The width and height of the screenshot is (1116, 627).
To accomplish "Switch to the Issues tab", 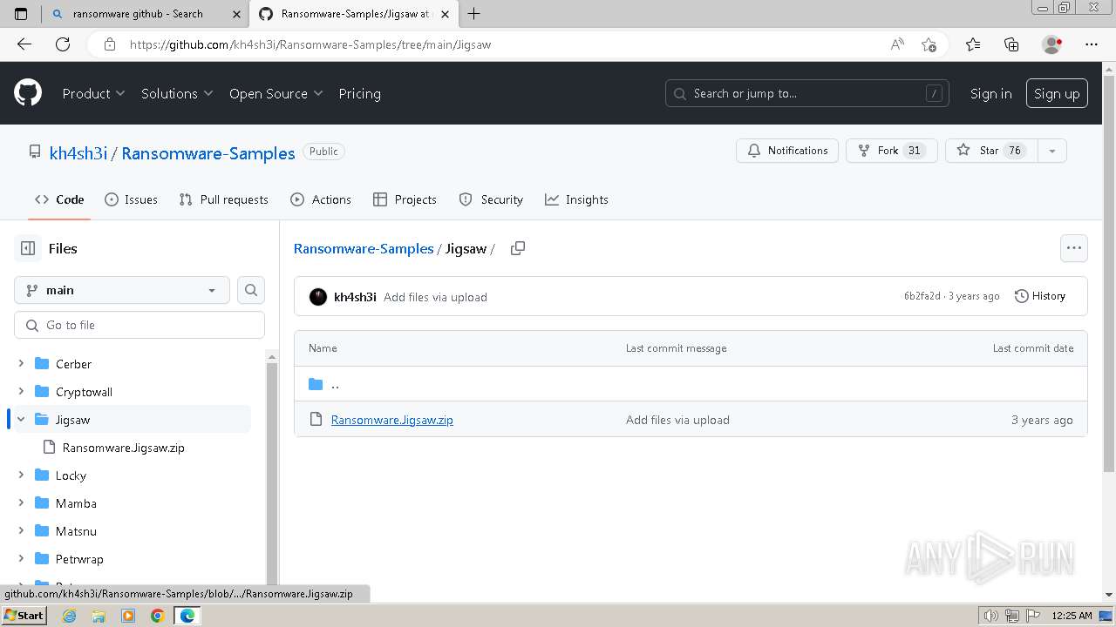I will [131, 199].
